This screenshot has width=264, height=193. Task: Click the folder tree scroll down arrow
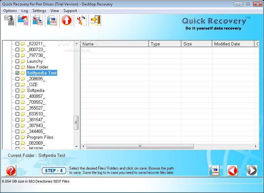pos(76,147)
